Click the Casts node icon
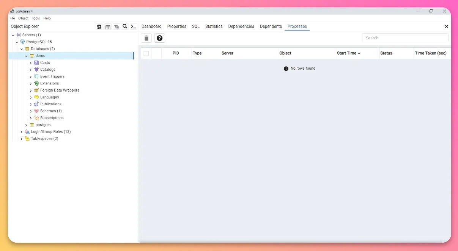This screenshot has height=251, width=458. [36, 62]
